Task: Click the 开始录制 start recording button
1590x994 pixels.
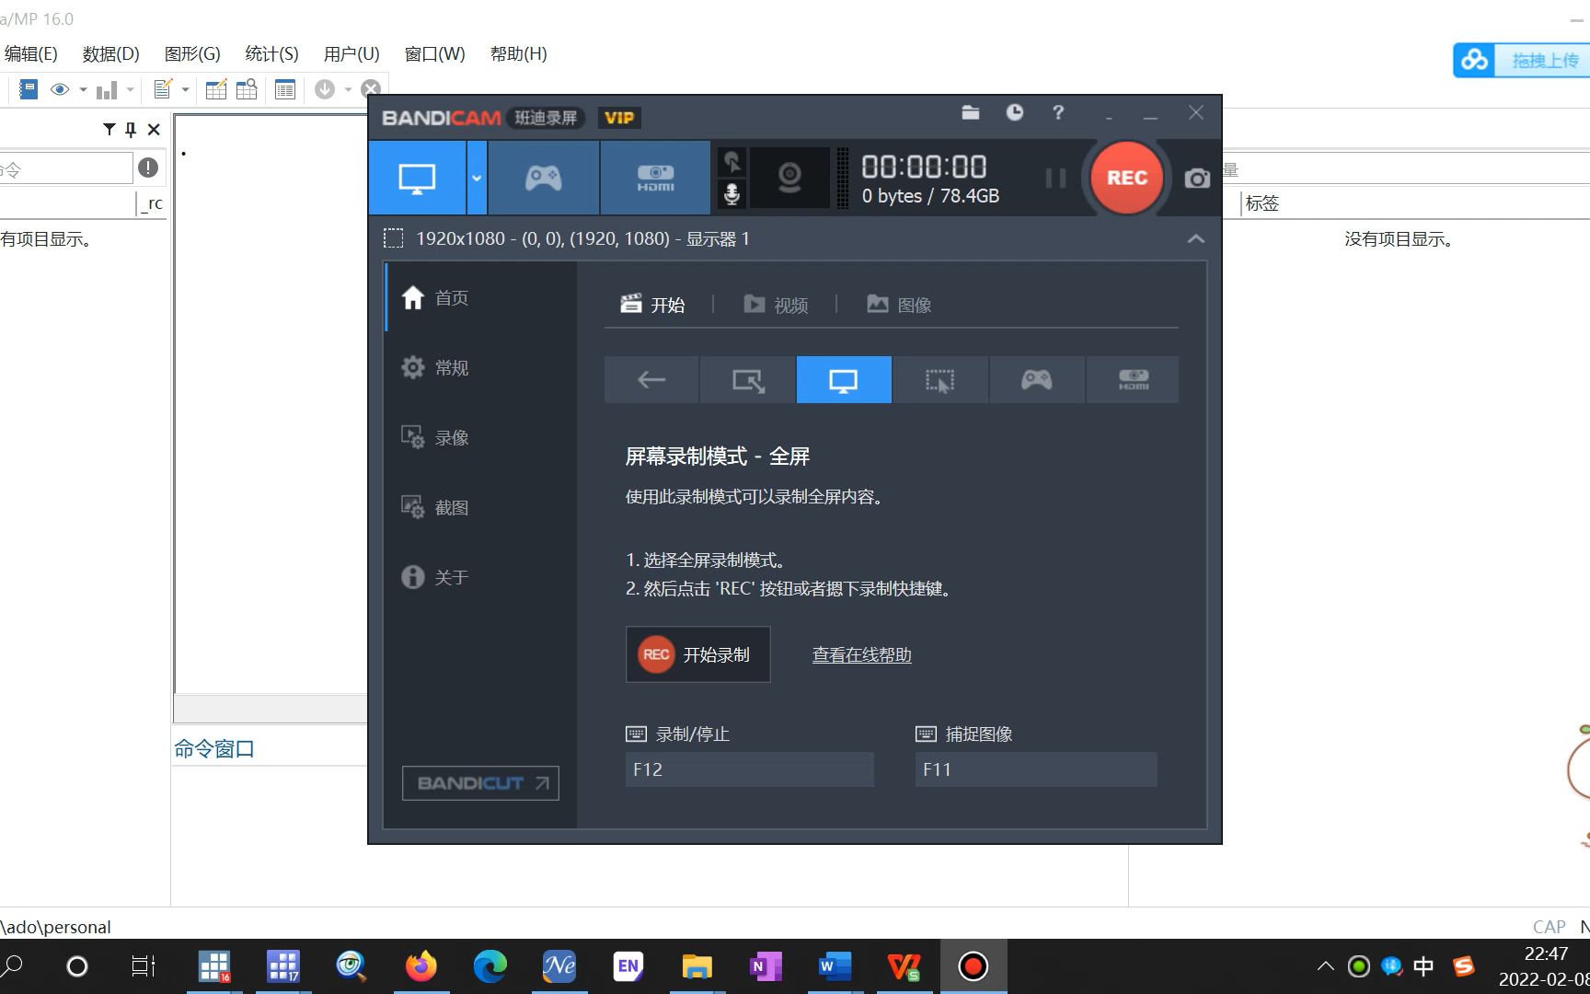Action: 697,654
